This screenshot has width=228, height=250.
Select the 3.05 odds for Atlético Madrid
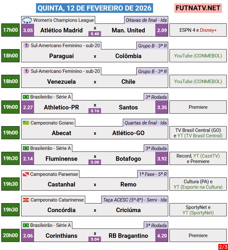click(x=28, y=30)
